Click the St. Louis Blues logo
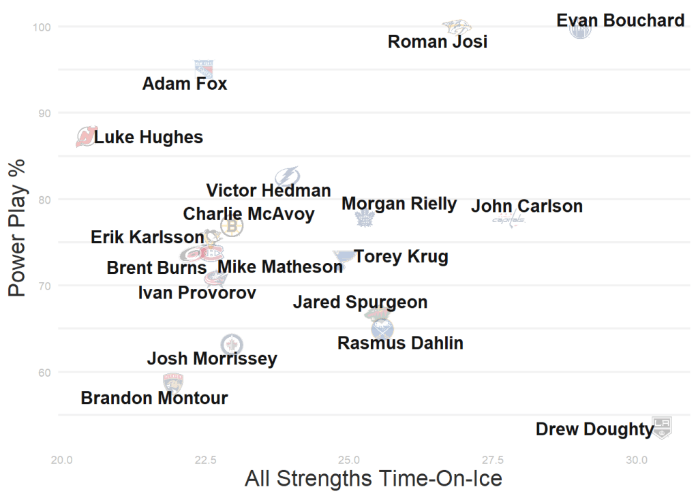This screenshot has width=698, height=498. (343, 258)
